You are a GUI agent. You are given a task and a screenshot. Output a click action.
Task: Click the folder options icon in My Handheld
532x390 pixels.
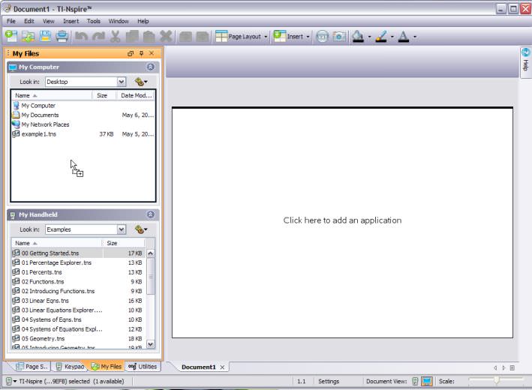pyautogui.click(x=141, y=229)
